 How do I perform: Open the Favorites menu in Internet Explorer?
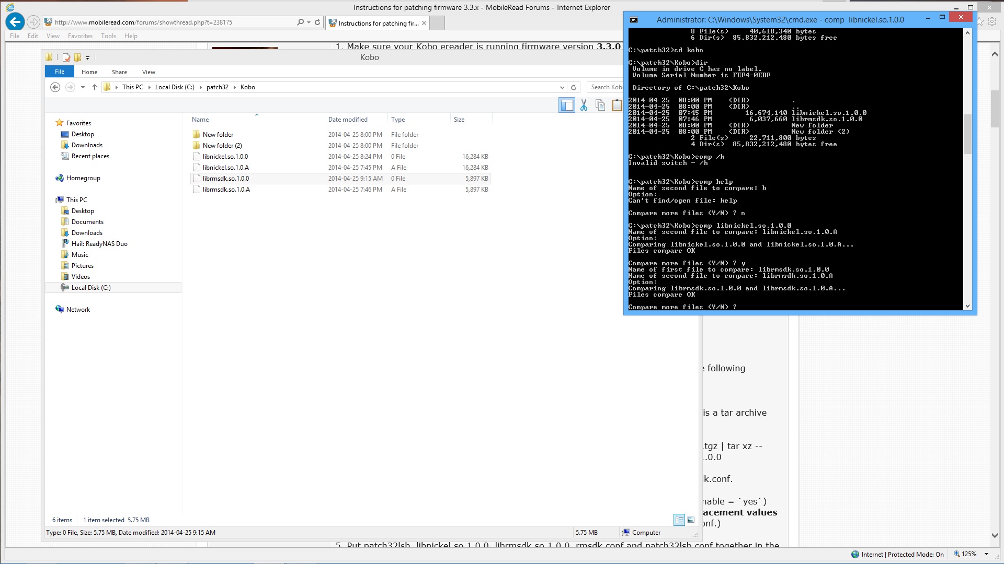(x=79, y=36)
